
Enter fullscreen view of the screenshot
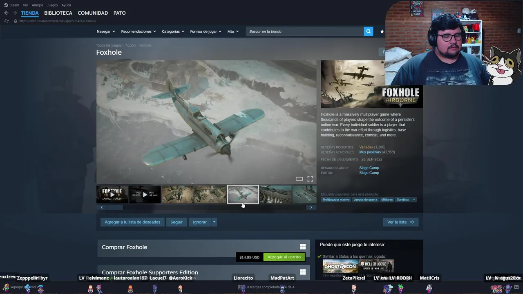pos(310,179)
